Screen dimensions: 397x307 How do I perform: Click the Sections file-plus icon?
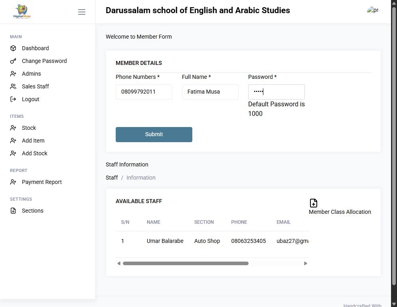pos(13,211)
